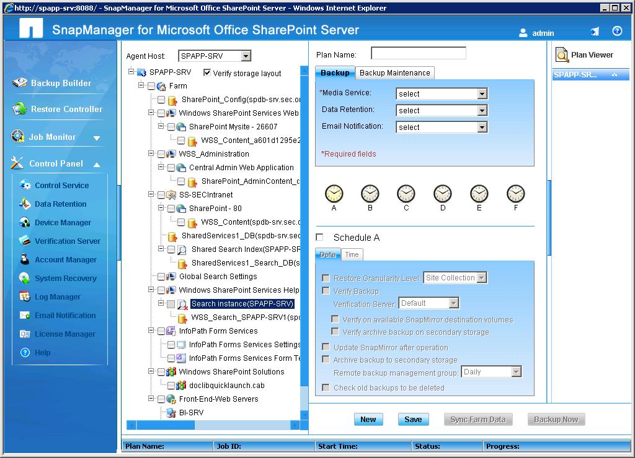Screen dimensions: 635x458
Task: Open the Verification Server link
Action: (68, 241)
